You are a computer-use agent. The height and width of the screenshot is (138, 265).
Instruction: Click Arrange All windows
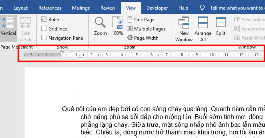click(x=203, y=29)
